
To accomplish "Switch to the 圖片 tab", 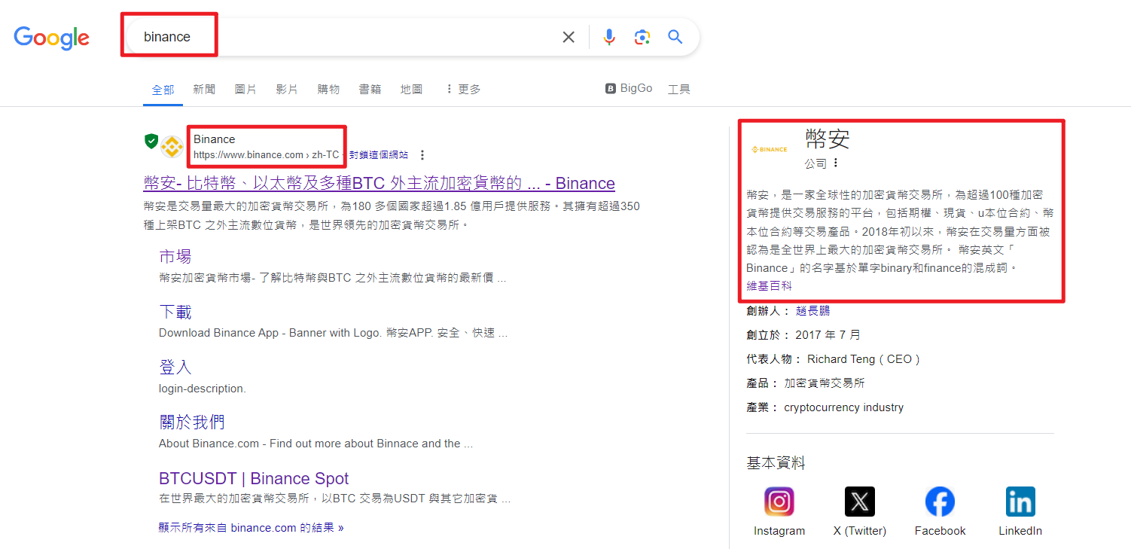I will pos(245,90).
